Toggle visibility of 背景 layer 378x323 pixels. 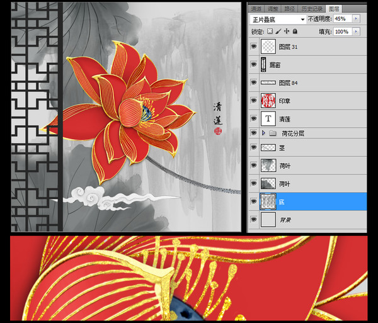[254, 219]
